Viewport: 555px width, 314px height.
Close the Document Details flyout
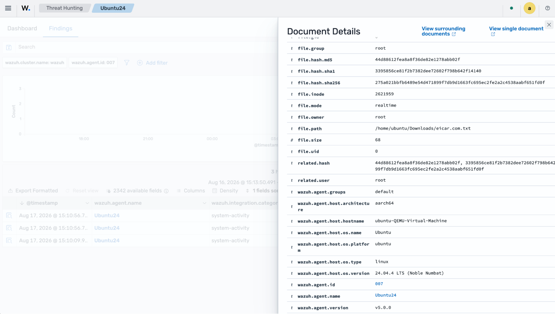click(549, 25)
